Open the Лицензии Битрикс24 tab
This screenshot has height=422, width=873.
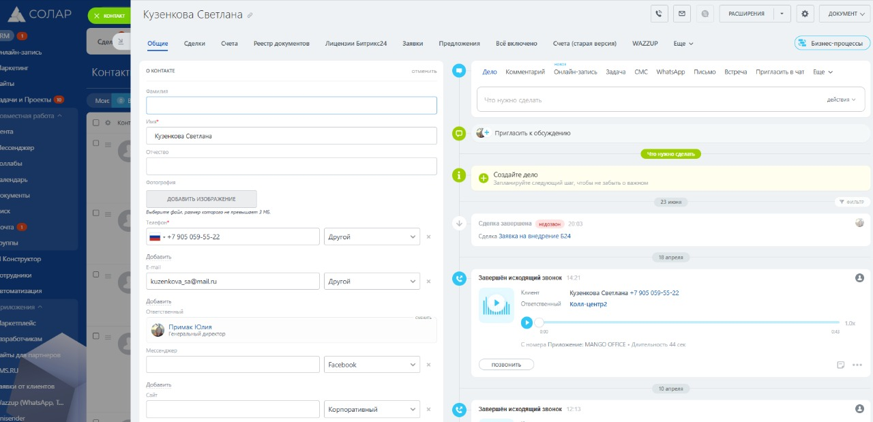click(356, 43)
